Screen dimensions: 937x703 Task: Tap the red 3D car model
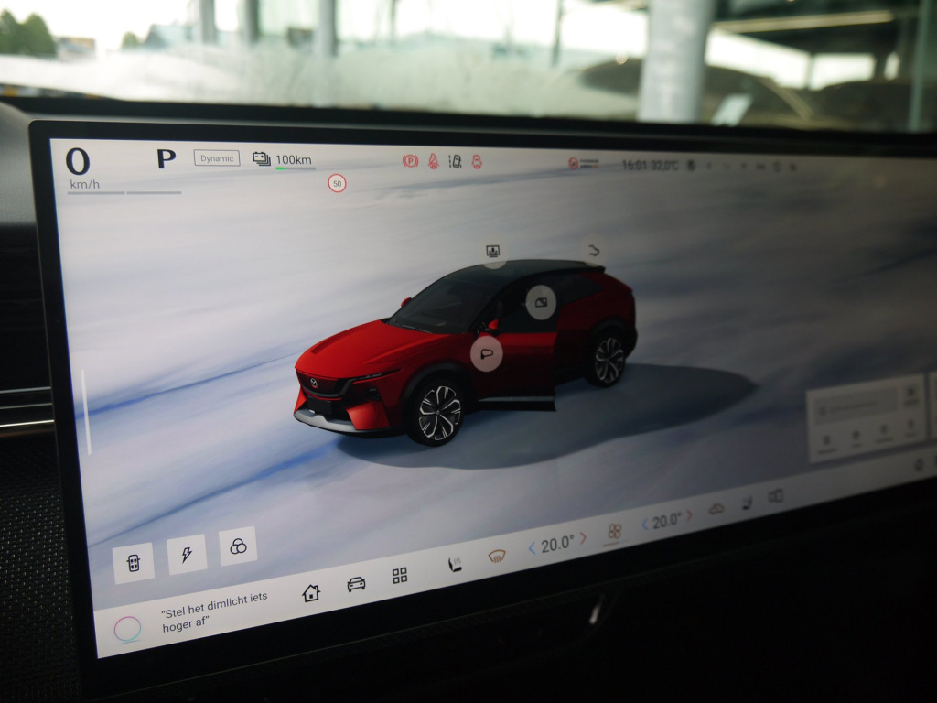click(465, 352)
